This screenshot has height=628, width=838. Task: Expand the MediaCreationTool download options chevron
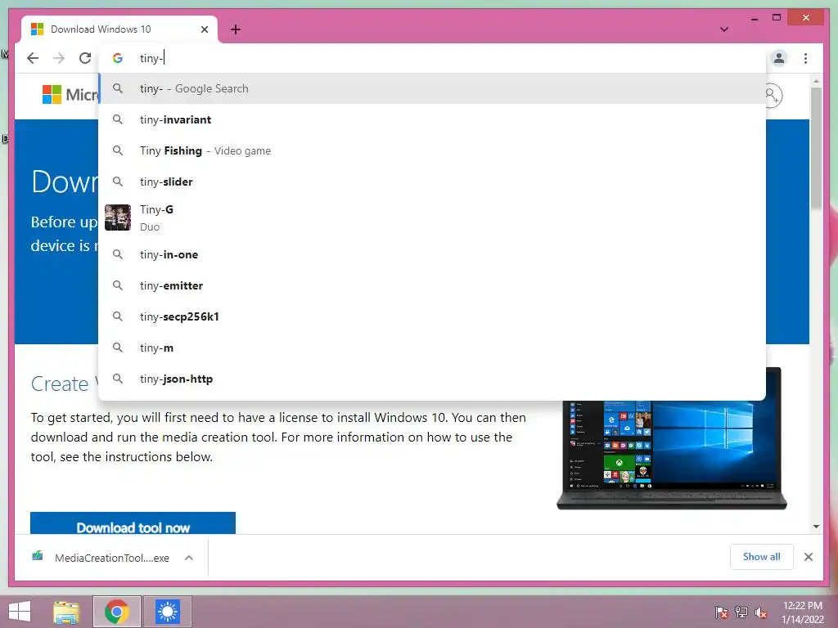click(189, 558)
